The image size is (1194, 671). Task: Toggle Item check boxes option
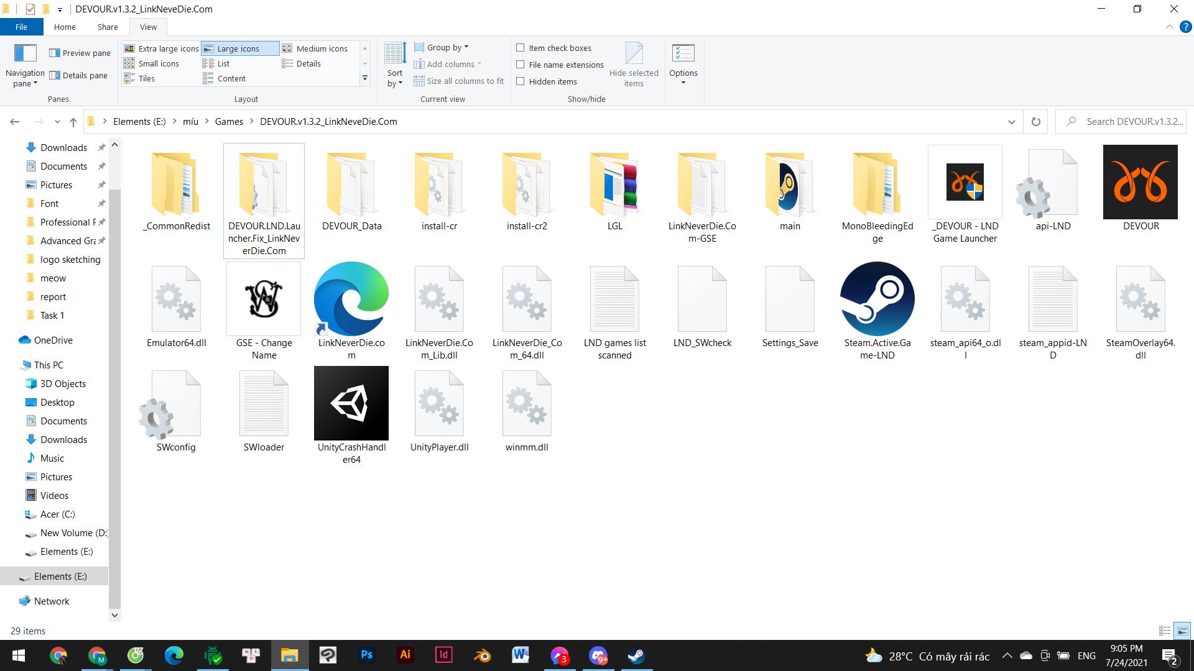tap(519, 47)
